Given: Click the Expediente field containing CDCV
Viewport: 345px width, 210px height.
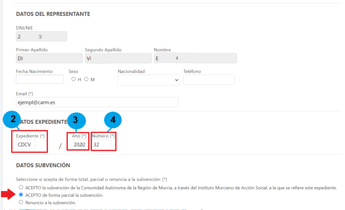Looking at the screenshot, I should click(26, 144).
